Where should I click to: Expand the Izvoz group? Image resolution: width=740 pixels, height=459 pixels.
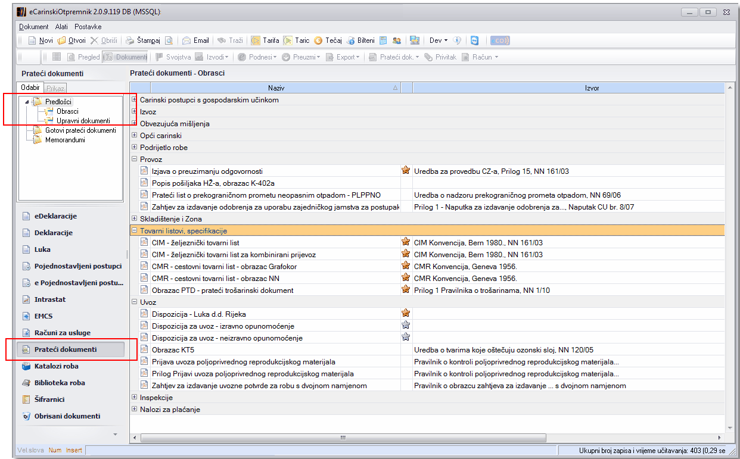[x=135, y=111]
